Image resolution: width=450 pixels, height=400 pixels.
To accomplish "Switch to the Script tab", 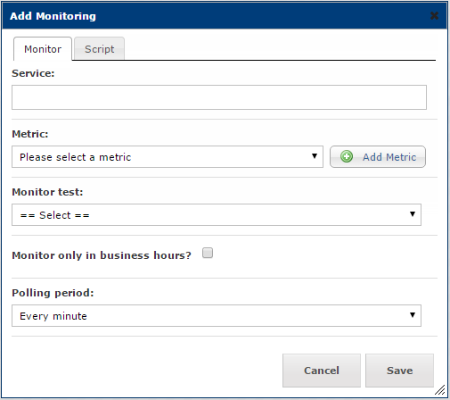I will click(99, 48).
